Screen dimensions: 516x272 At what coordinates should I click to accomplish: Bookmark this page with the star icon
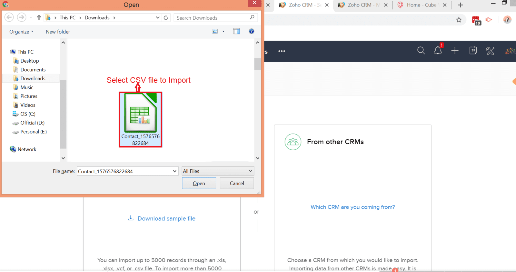[x=459, y=20]
